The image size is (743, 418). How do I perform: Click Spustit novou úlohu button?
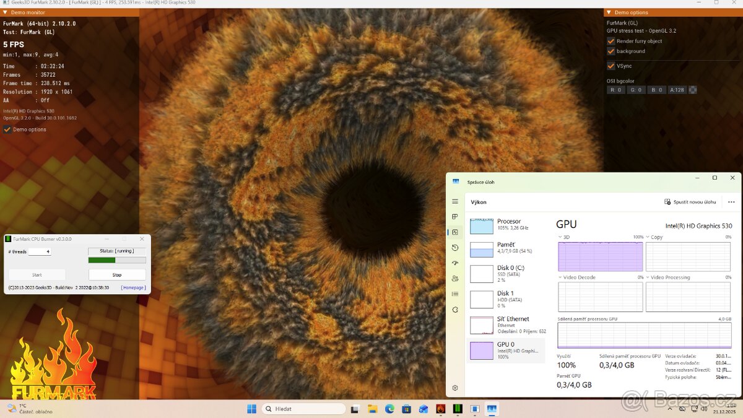690,202
